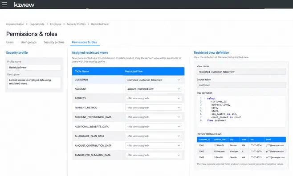Viewport: 293px width, 176px height.
Task: Click the View name field
Action: (241, 72)
